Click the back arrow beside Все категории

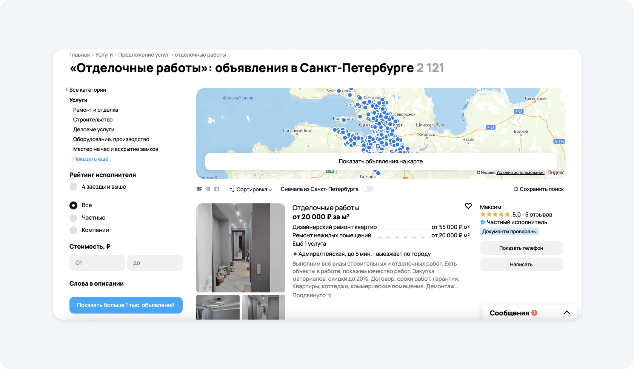click(x=67, y=90)
